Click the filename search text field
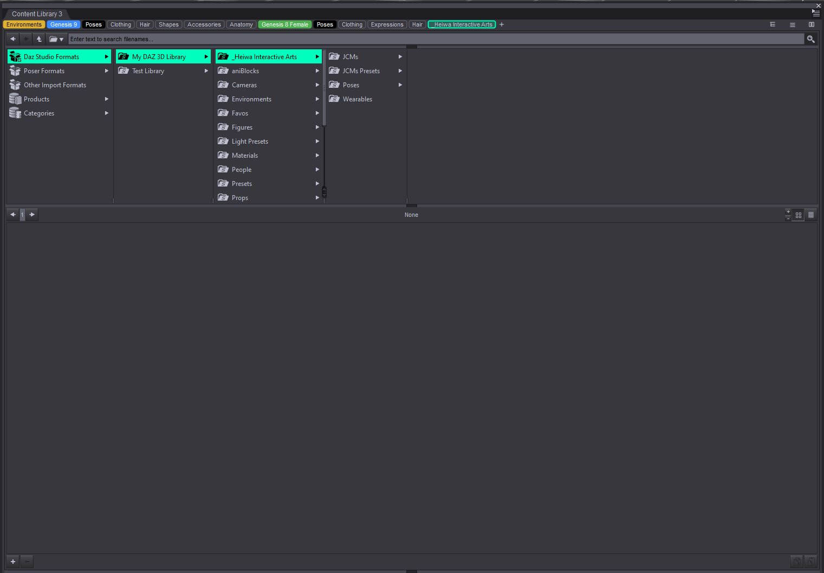Image resolution: width=824 pixels, height=573 pixels. click(436, 39)
